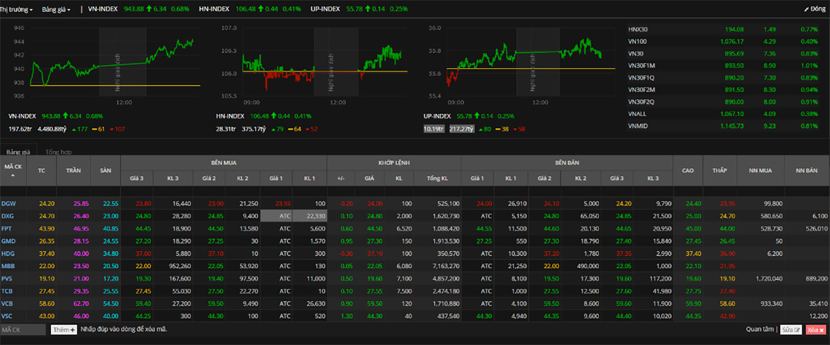Click the VN-INDEX green up arrow in top bar
This screenshot has width=830, height=345.
click(x=149, y=9)
